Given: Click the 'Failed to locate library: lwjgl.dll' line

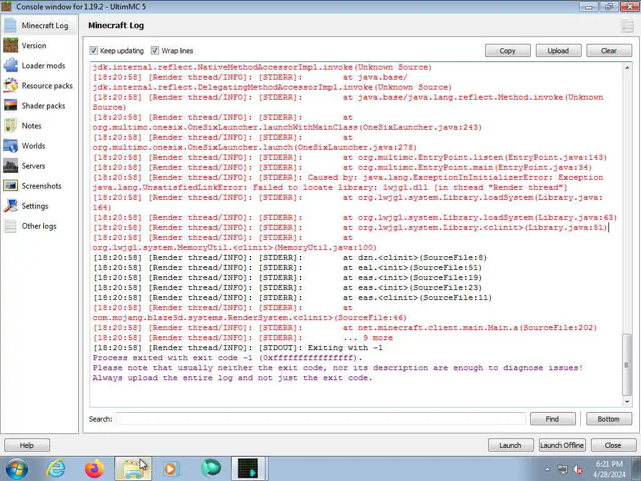Looking at the screenshot, I should click(x=330, y=187).
